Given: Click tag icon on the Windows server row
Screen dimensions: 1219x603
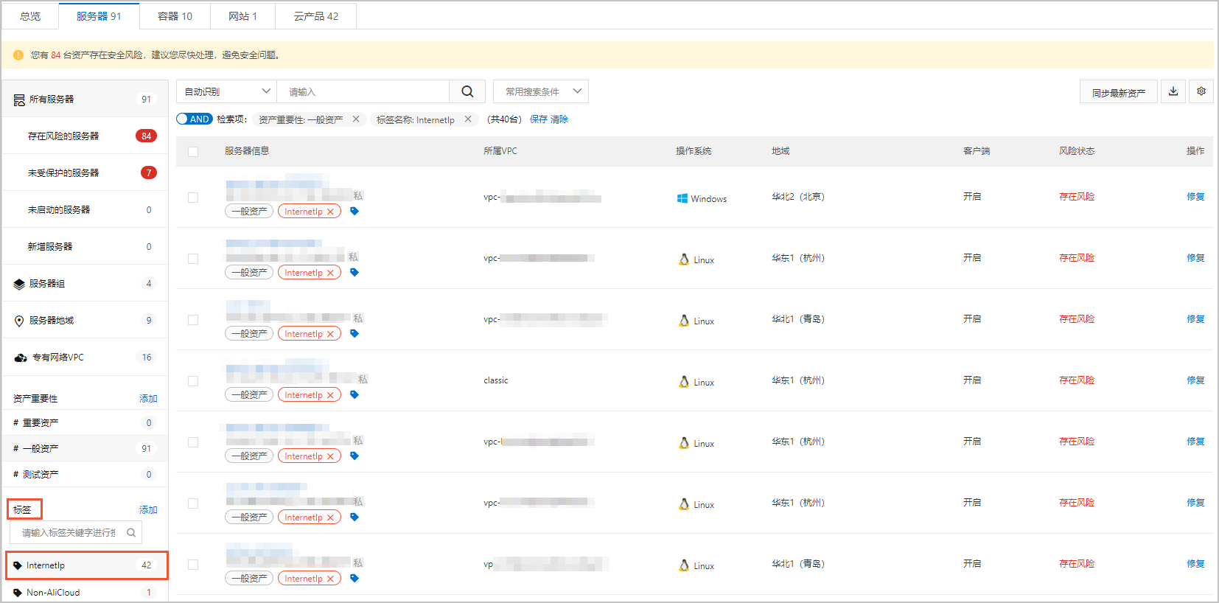Looking at the screenshot, I should point(354,212).
